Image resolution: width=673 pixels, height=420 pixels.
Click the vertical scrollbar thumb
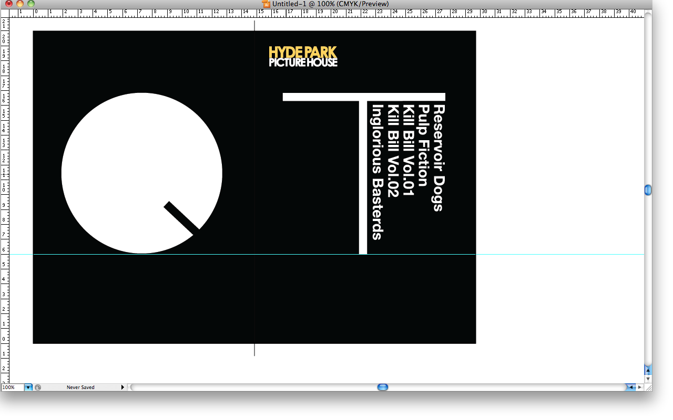[x=648, y=190]
